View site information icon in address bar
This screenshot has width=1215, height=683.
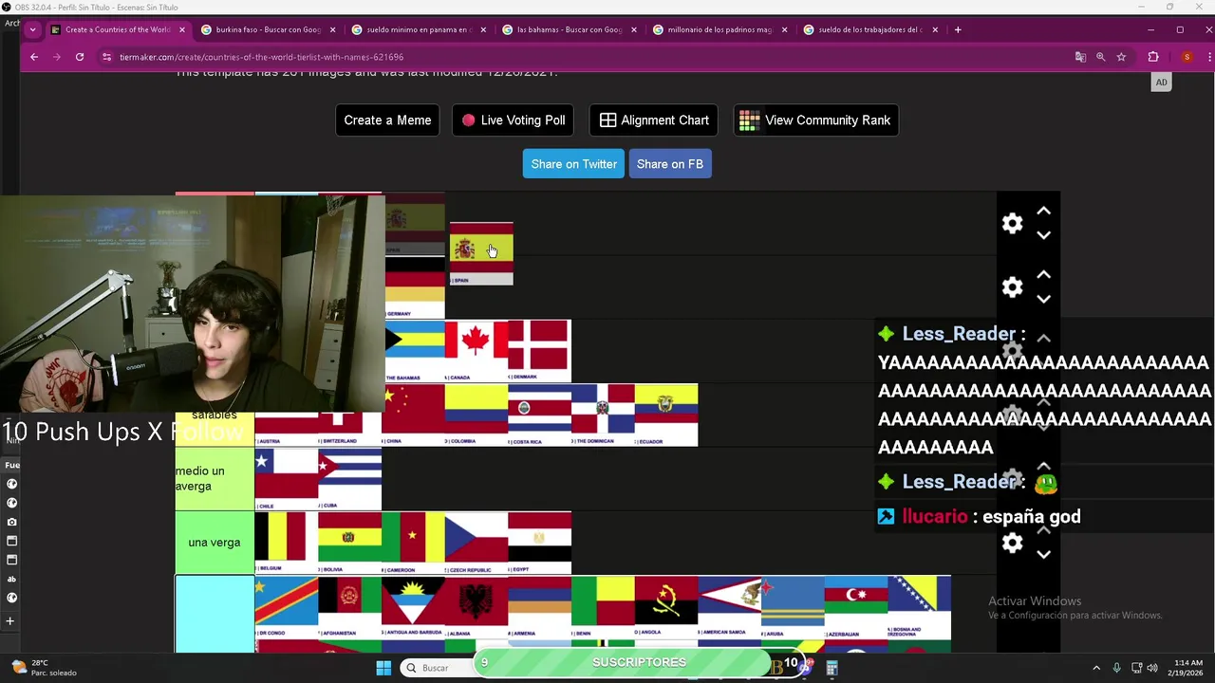[x=107, y=57]
